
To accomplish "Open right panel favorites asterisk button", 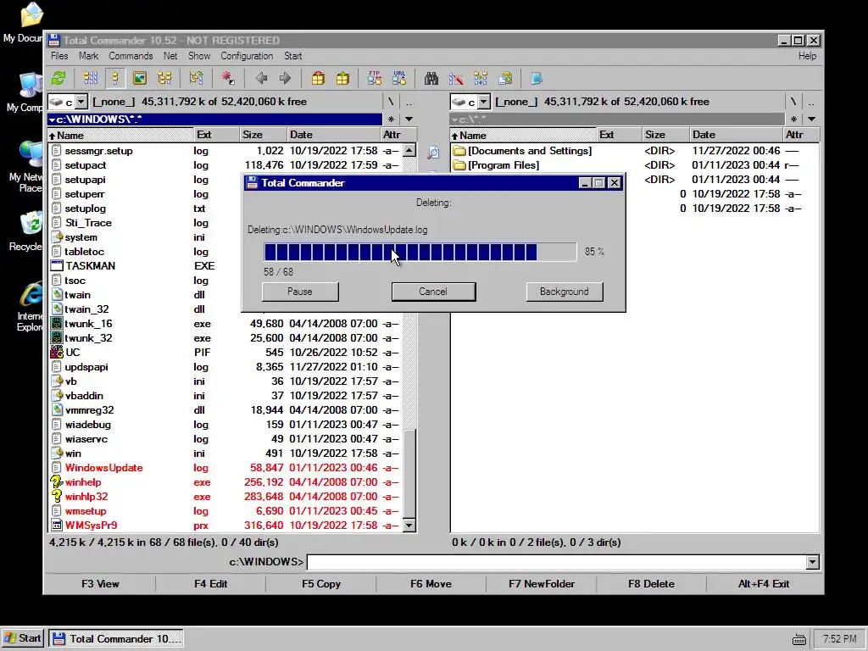I will click(x=793, y=119).
